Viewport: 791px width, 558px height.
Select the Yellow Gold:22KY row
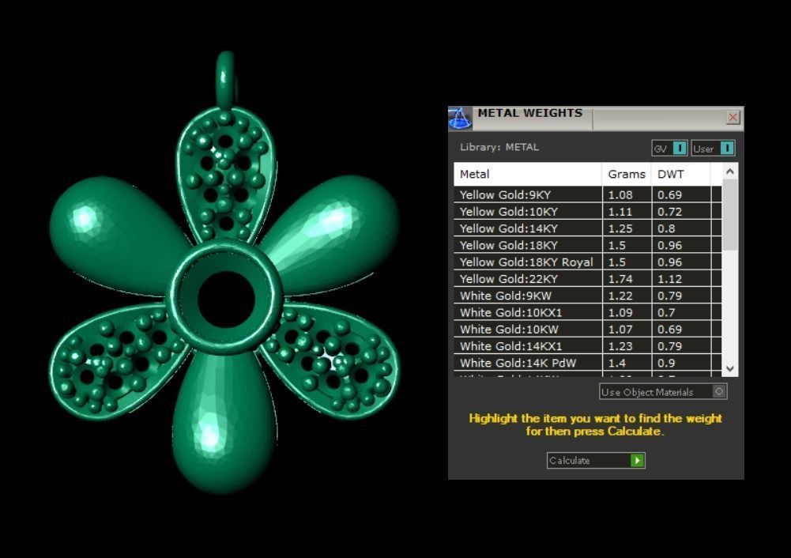pyautogui.click(x=588, y=278)
